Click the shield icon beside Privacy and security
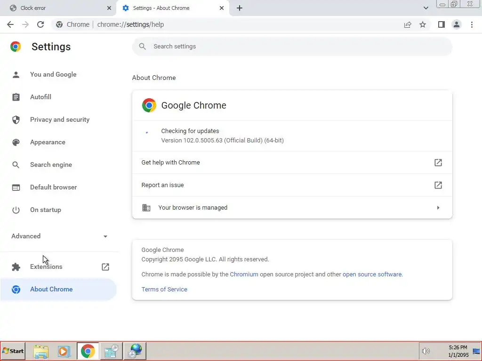Viewport: 482px width, 361px height. [x=16, y=120]
